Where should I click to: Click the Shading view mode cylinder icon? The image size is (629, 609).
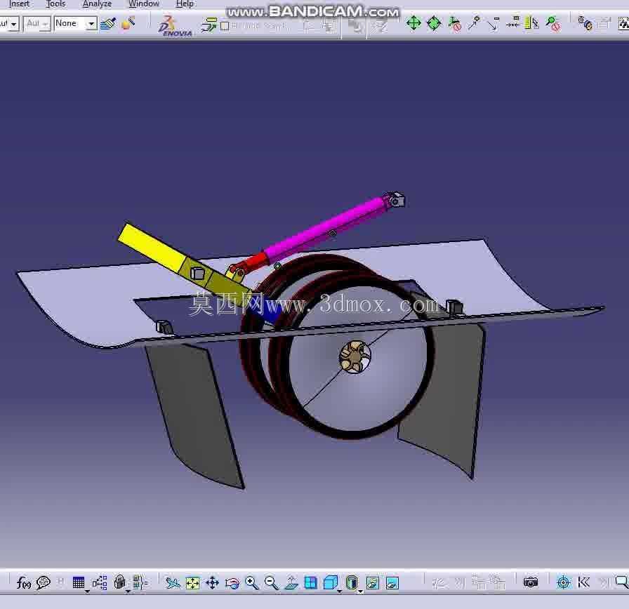click(352, 582)
